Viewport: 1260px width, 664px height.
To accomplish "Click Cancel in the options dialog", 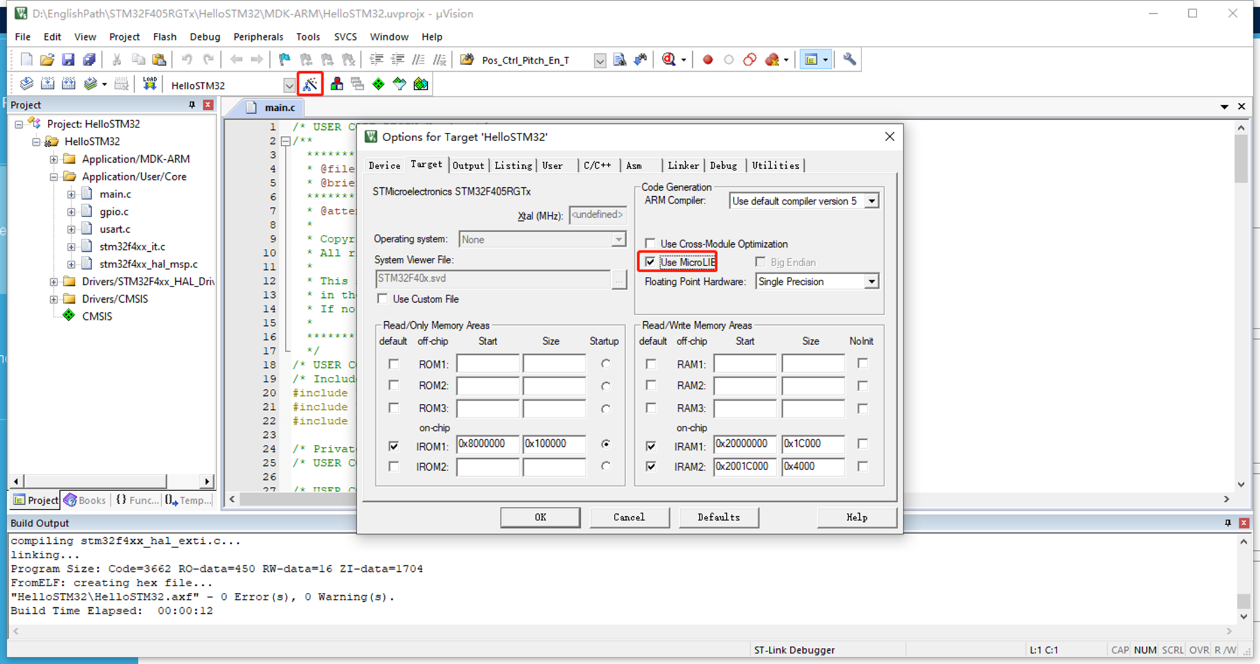I will 629,517.
